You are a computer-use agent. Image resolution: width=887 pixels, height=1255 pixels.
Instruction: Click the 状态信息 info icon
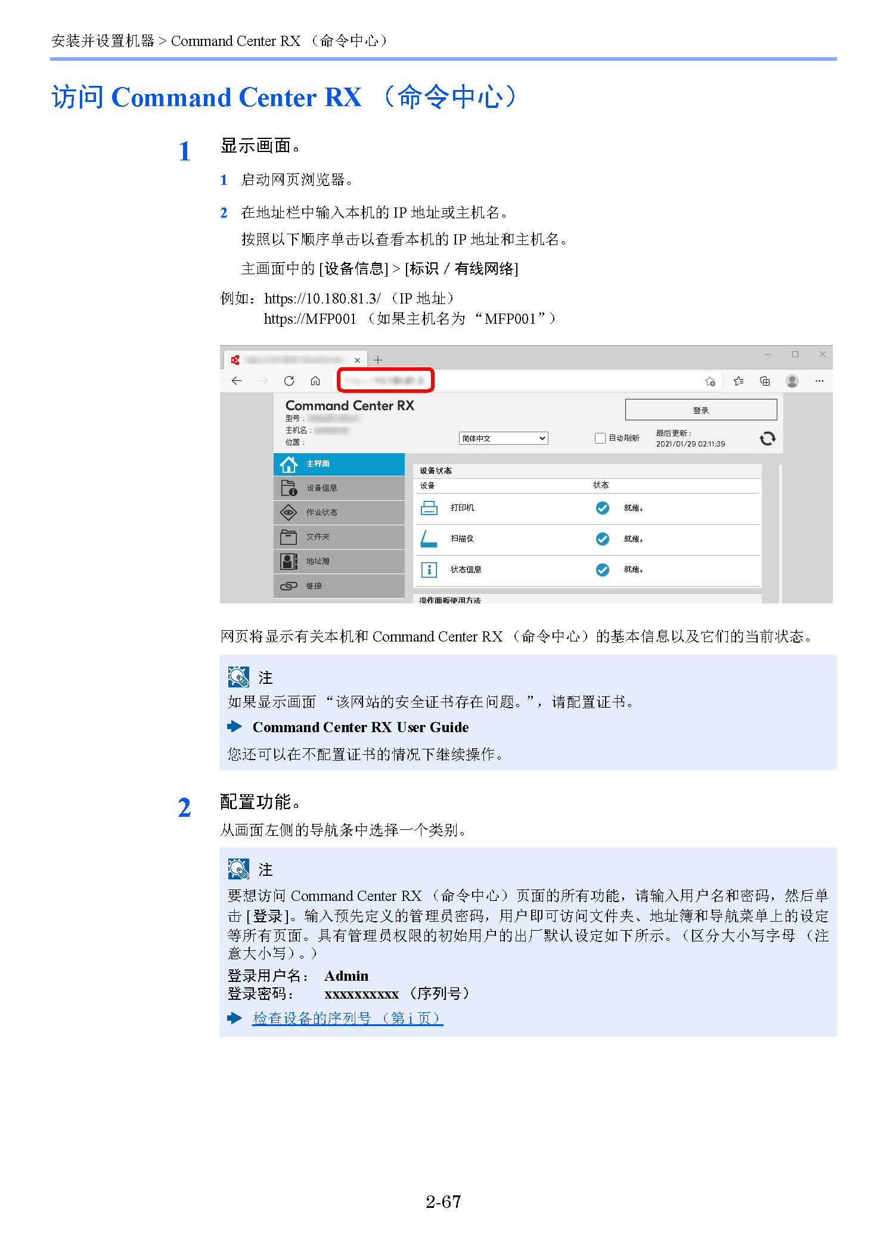click(x=429, y=570)
